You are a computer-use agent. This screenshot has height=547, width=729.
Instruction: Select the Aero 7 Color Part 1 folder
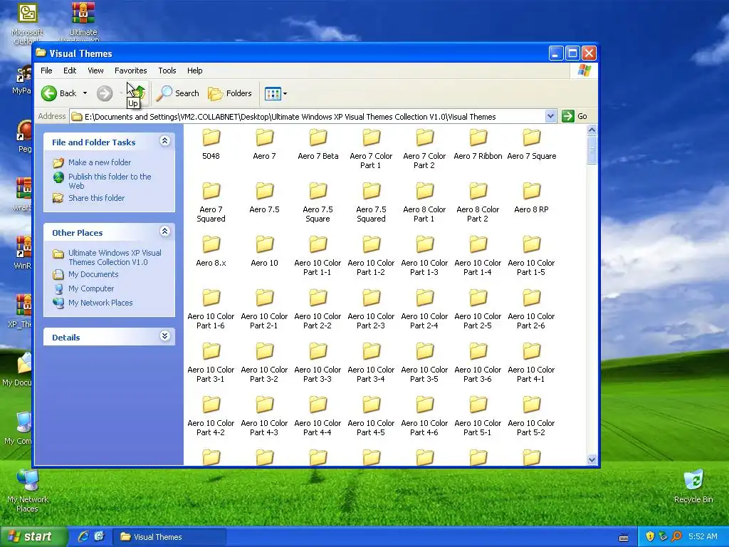point(371,149)
